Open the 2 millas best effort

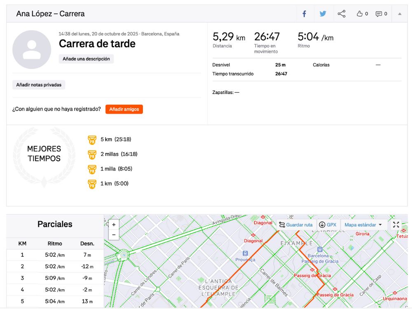[x=119, y=154]
